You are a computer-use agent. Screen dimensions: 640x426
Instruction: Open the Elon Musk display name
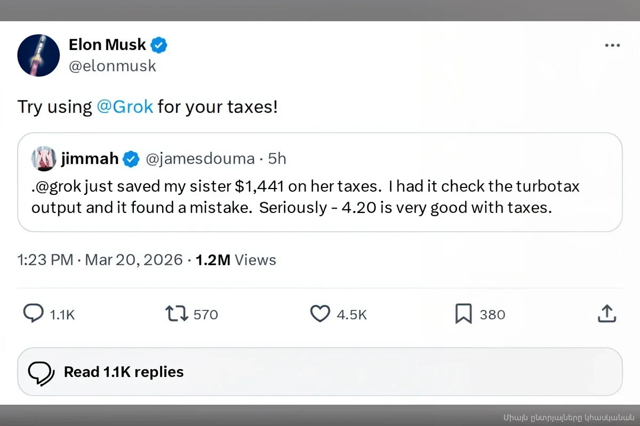tap(107, 45)
